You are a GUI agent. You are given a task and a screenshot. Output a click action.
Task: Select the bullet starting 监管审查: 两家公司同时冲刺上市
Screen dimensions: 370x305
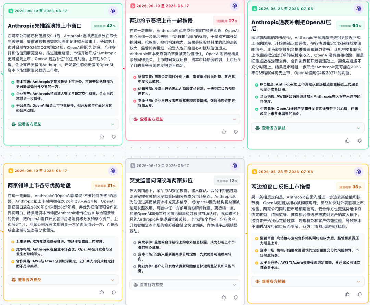point(185,79)
